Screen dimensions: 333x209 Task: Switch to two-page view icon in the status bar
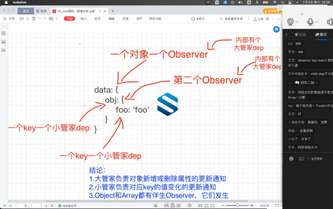coord(179,205)
